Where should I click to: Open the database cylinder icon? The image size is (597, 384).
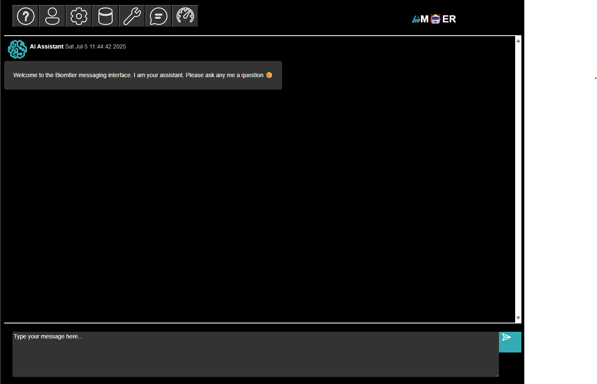pyautogui.click(x=106, y=16)
